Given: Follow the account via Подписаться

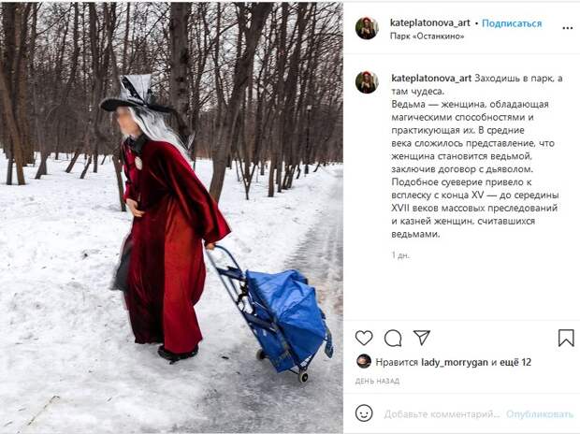Looking at the screenshot, I should [x=512, y=23].
